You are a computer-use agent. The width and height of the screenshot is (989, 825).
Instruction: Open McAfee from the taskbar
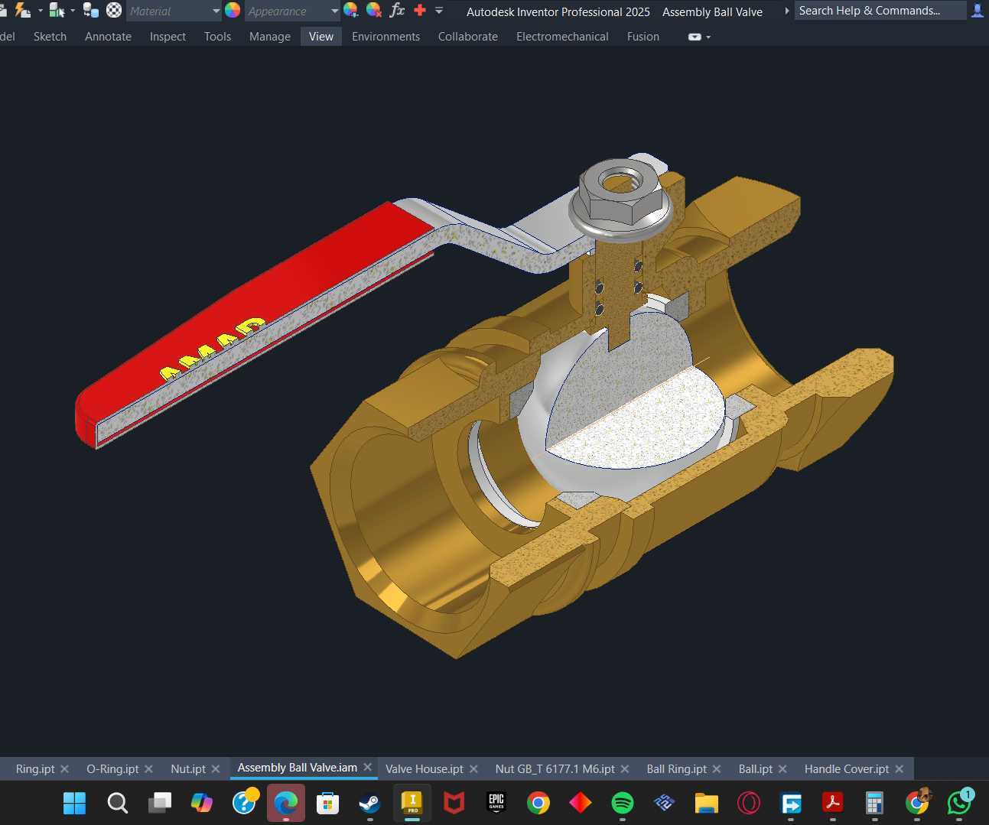(x=454, y=803)
